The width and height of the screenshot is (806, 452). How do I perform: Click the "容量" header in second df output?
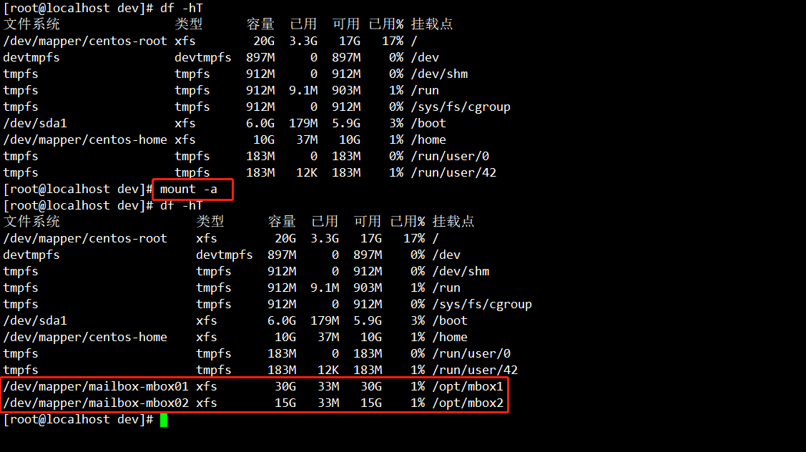tap(282, 222)
